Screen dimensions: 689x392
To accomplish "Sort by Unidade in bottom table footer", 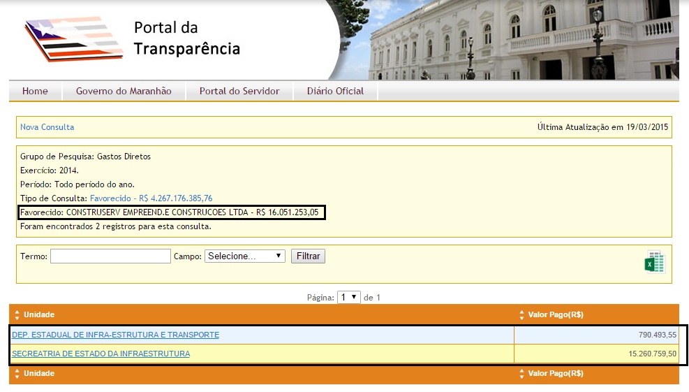I will click(39, 373).
